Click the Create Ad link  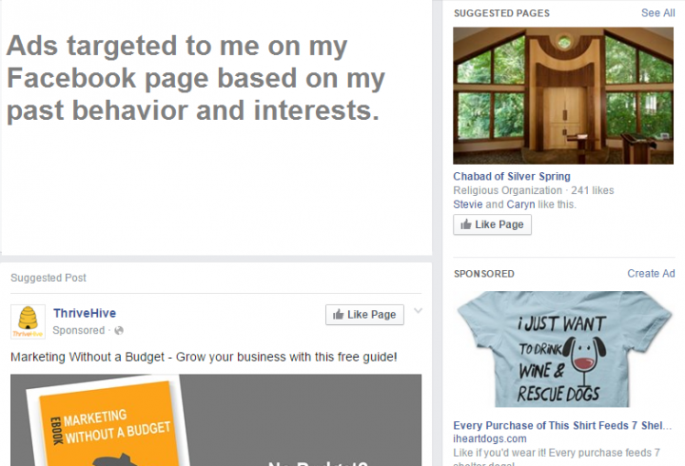point(651,273)
